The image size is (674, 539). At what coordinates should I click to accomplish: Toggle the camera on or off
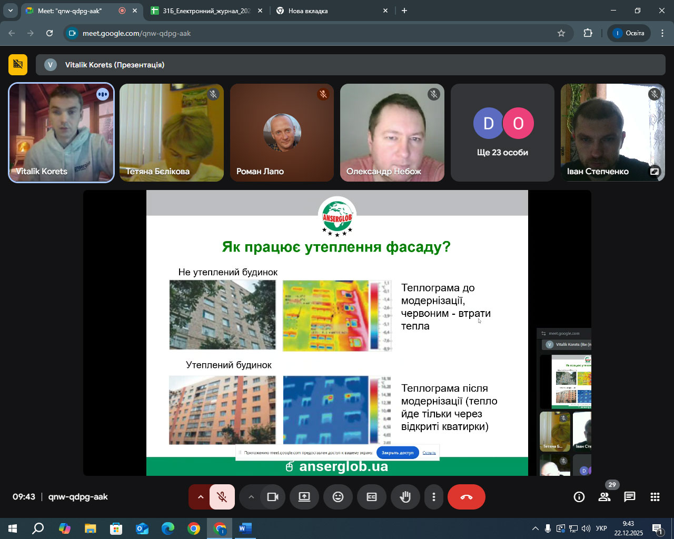[273, 497]
